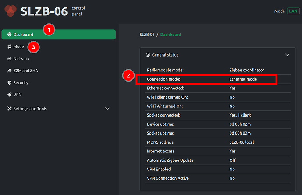Expand the Settings and Tools submenu chevron
Image resolution: width=302 pixels, height=195 pixels.
tap(107, 109)
